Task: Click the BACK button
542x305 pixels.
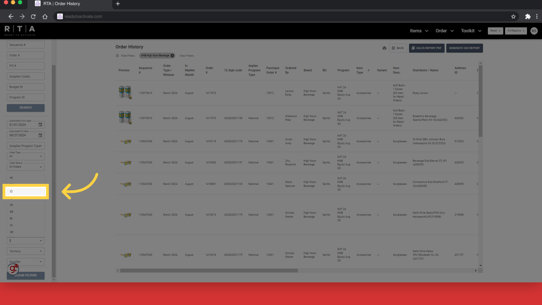Action: point(398,48)
